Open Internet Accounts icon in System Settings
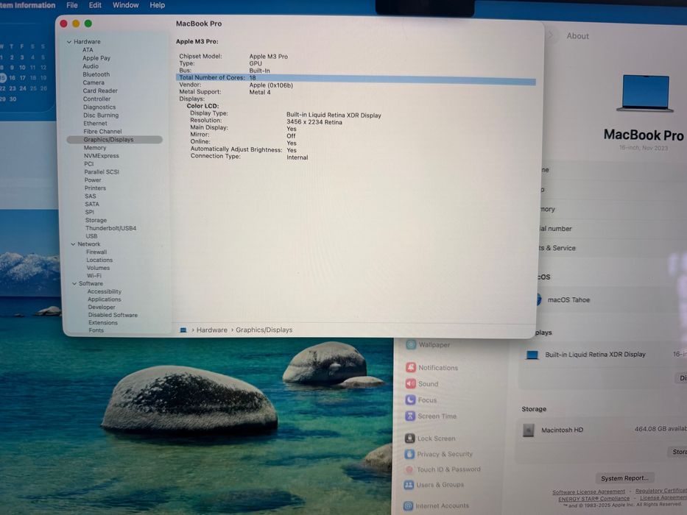687x515 pixels. (409, 506)
